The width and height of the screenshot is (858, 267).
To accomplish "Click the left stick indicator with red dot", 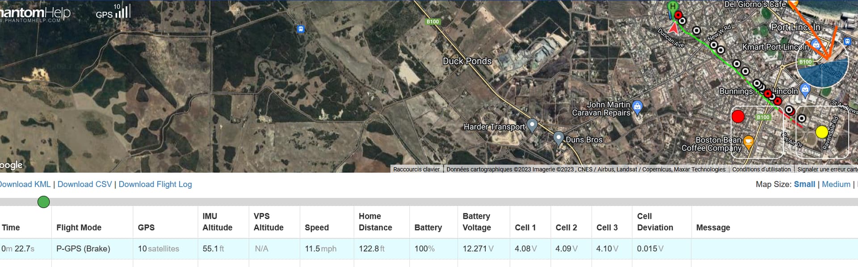I will [x=757, y=132].
